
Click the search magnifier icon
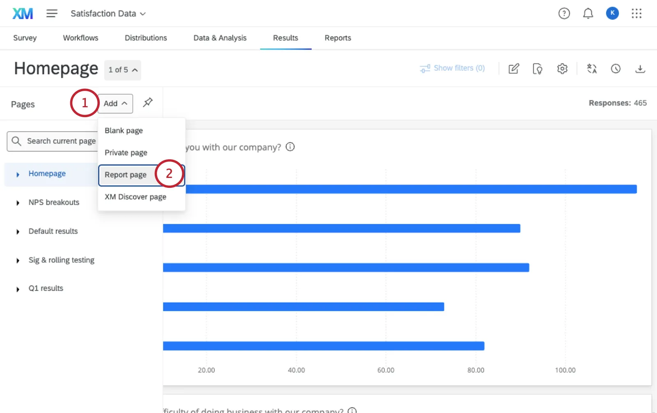[16, 141]
